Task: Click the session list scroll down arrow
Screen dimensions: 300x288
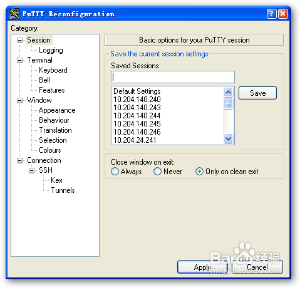Action: point(229,138)
